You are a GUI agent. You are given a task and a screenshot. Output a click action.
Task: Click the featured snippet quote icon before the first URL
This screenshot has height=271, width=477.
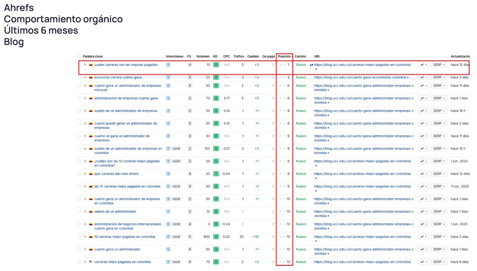pyautogui.click(x=312, y=65)
